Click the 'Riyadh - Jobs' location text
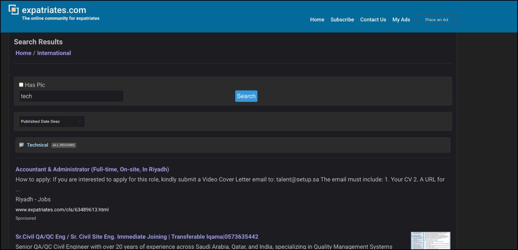The image size is (518, 250). point(33,199)
